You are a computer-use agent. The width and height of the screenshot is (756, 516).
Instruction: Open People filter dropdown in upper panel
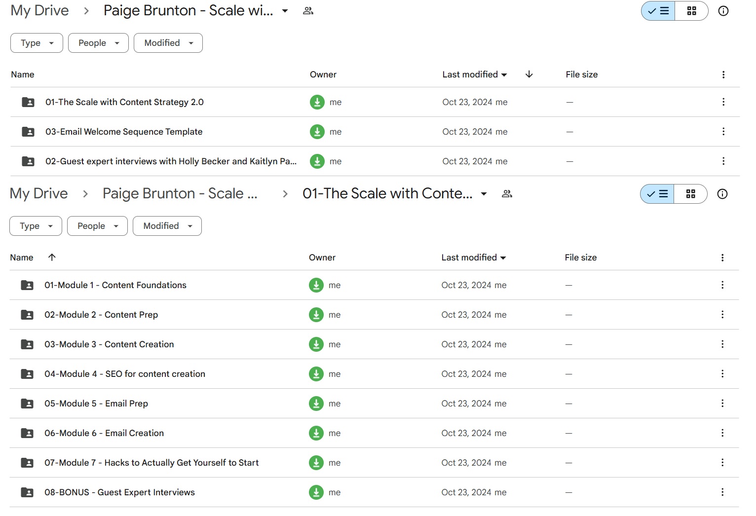click(98, 43)
